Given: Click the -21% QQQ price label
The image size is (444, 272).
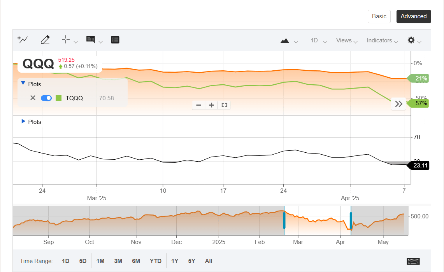Looking at the screenshot, I should point(418,78).
